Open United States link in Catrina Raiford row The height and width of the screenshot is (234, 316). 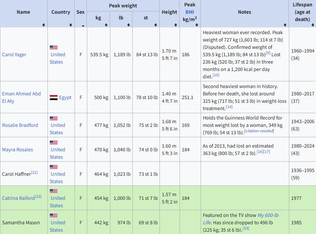coord(58,202)
